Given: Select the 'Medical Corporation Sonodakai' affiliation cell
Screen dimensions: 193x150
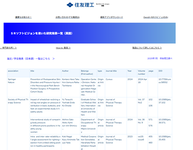Looking at the screenshot, I should (89, 142).
